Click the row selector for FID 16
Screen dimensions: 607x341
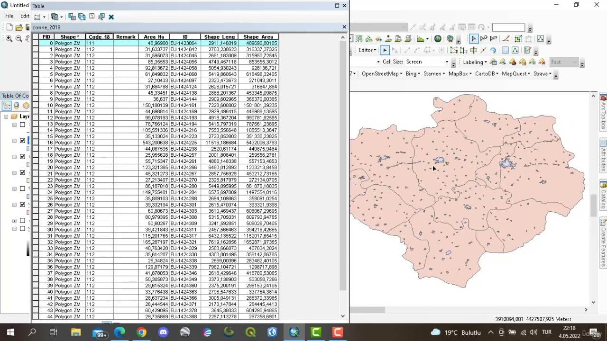point(36,143)
